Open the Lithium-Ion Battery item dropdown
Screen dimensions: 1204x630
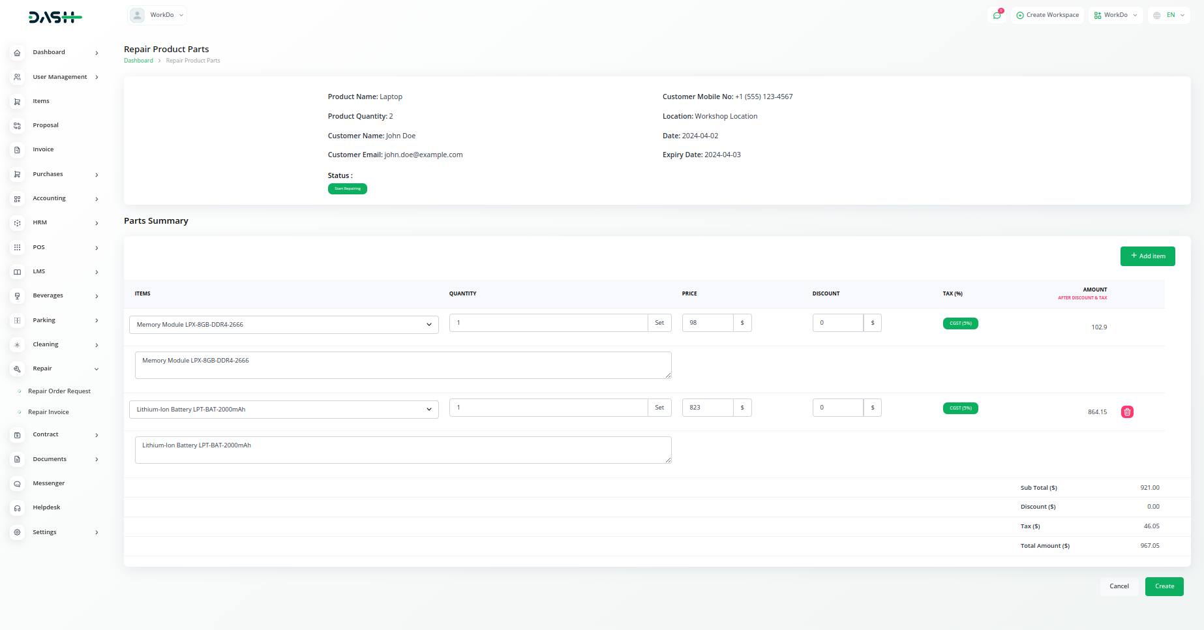[x=284, y=410]
